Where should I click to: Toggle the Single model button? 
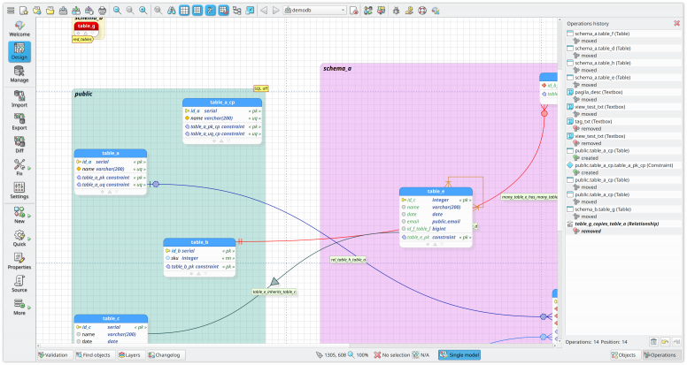point(459,355)
